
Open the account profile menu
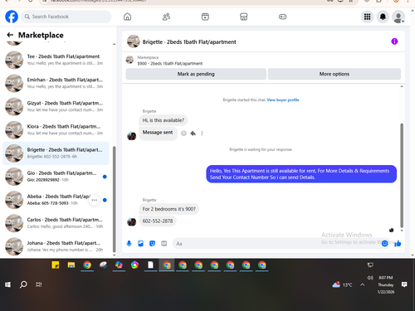[x=398, y=17]
